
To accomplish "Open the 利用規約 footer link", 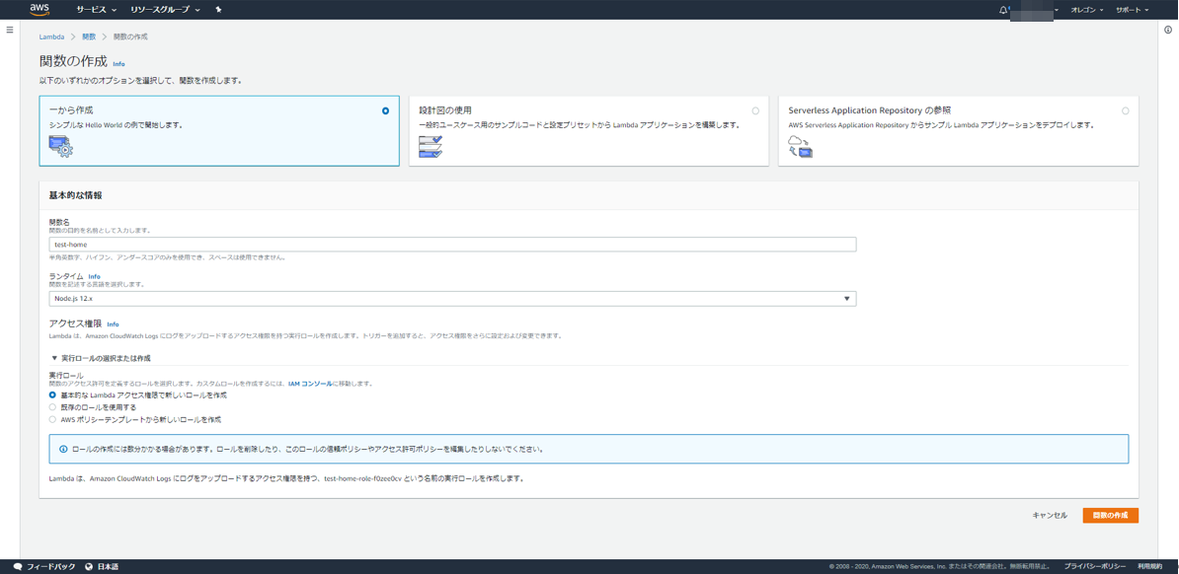I will (1150, 566).
